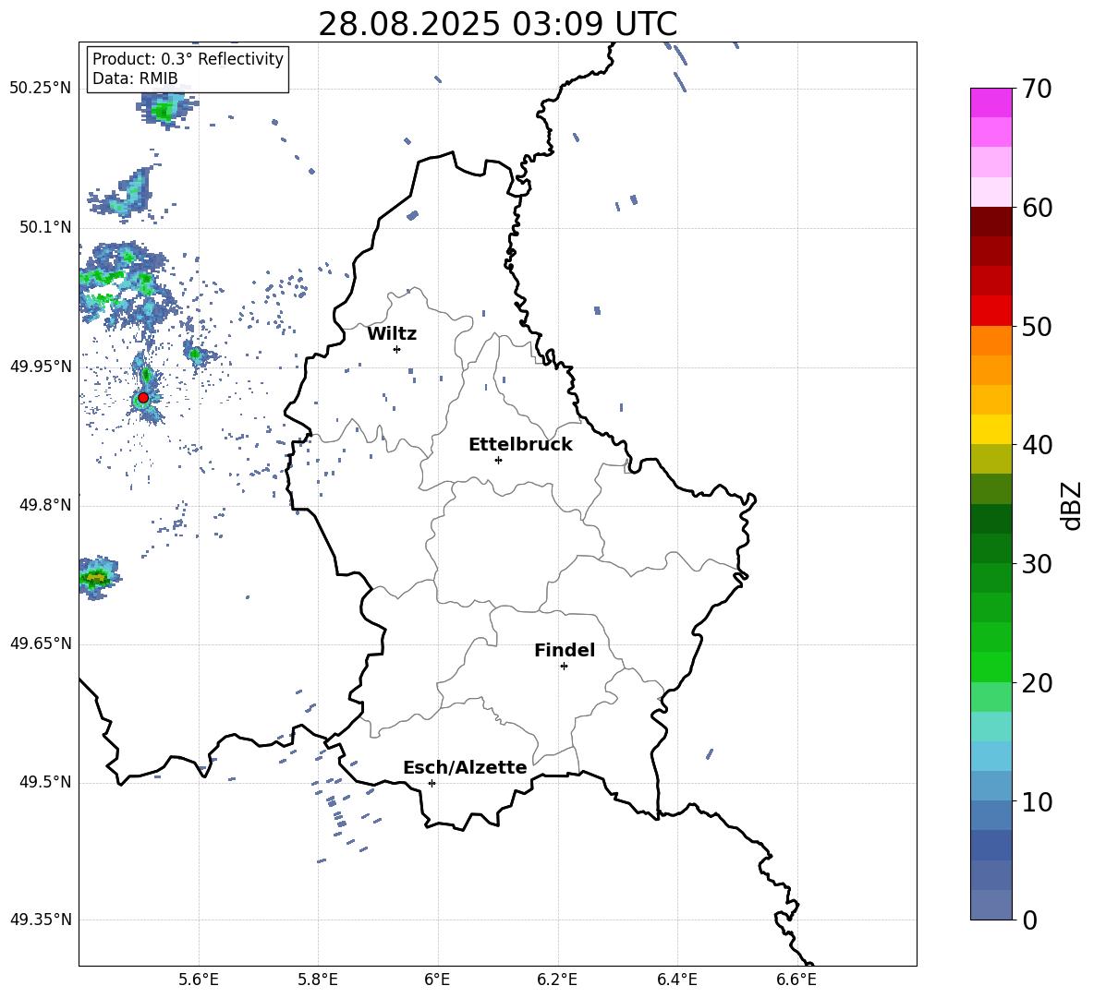This screenshot has height=998, width=1094.
Task: Pick the bright red 50 dBZ colorbar segment
Action: [x=991, y=311]
